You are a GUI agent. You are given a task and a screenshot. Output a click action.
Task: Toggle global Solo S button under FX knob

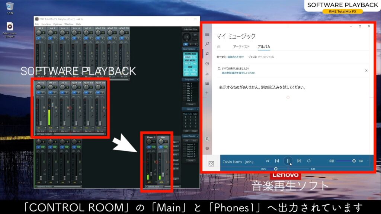point(190,45)
